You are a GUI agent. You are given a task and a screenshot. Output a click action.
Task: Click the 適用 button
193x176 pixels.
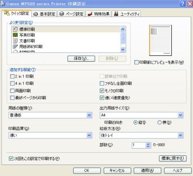148,171
